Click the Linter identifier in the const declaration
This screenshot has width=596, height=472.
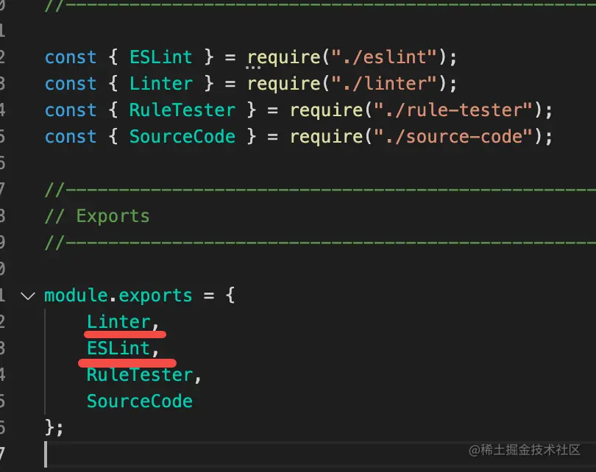[x=160, y=84]
